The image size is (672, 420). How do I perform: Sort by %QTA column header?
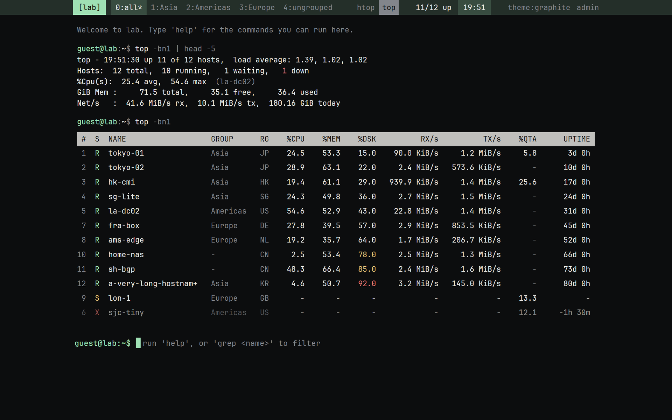[527, 139]
